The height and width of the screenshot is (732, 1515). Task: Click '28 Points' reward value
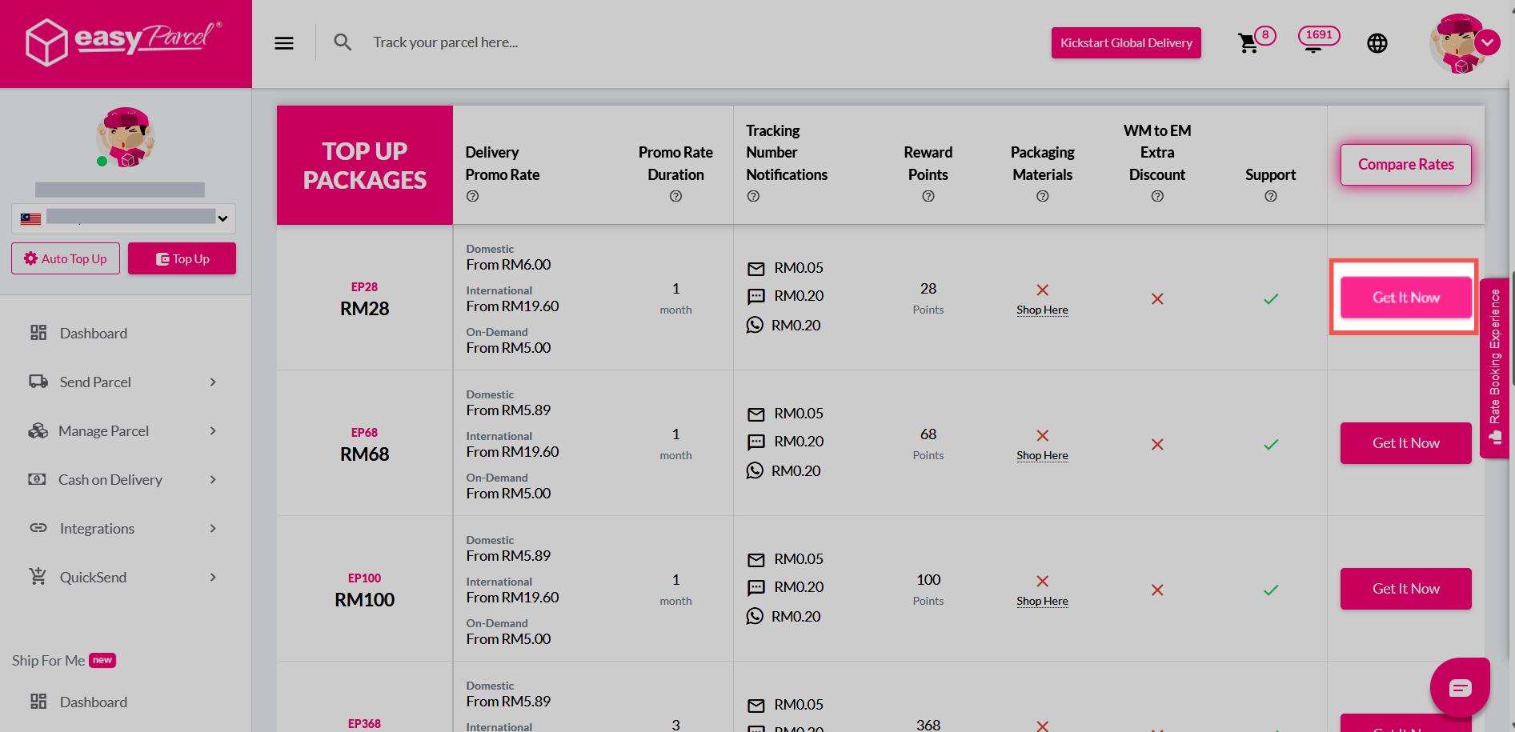(x=928, y=298)
